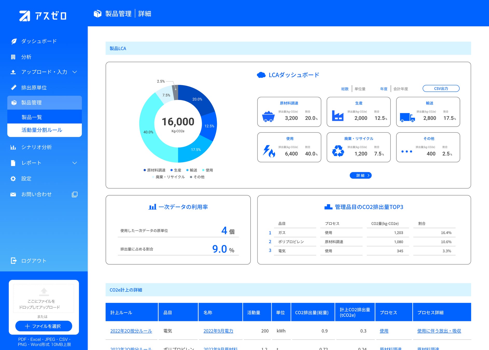Click the TOP3 podium icon

328,207
